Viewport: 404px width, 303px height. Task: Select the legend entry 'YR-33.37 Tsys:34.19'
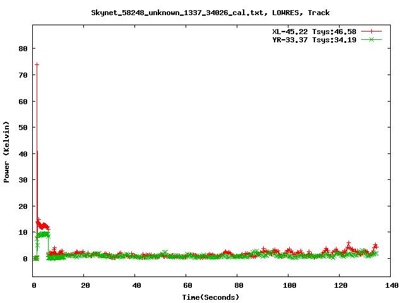point(314,40)
